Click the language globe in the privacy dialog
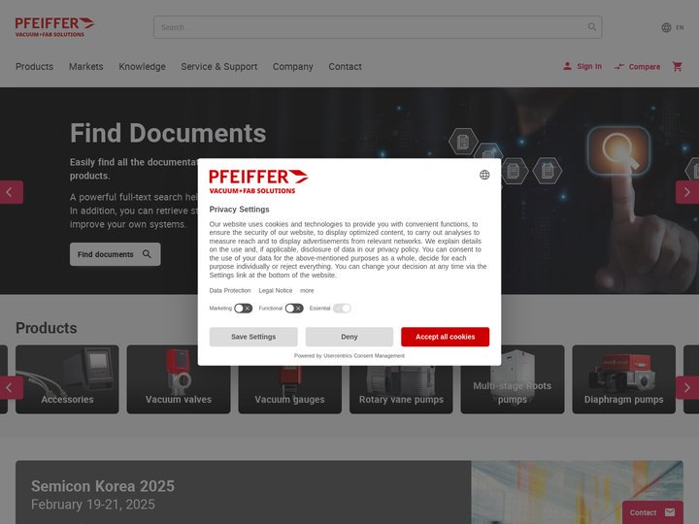 tap(484, 175)
